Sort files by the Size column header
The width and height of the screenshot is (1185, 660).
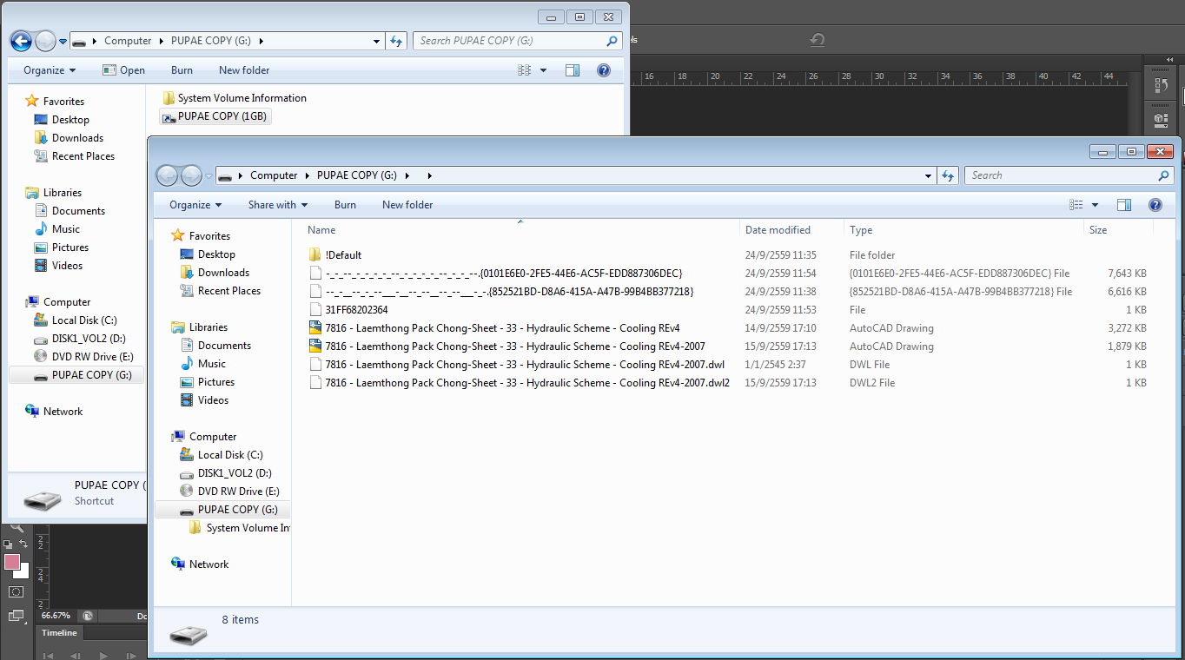tap(1098, 230)
